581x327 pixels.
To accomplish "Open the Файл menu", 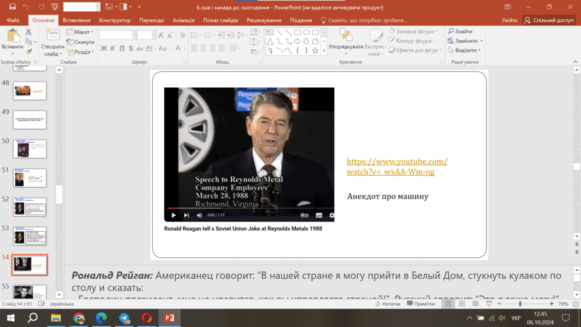I will coord(13,20).
